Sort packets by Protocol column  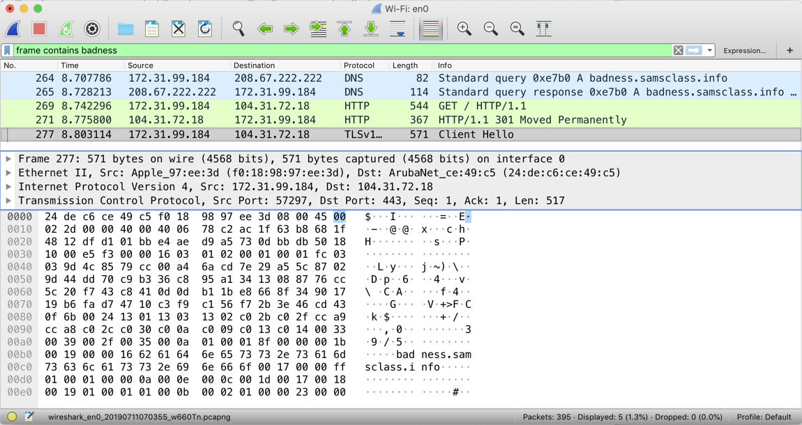[x=358, y=65]
